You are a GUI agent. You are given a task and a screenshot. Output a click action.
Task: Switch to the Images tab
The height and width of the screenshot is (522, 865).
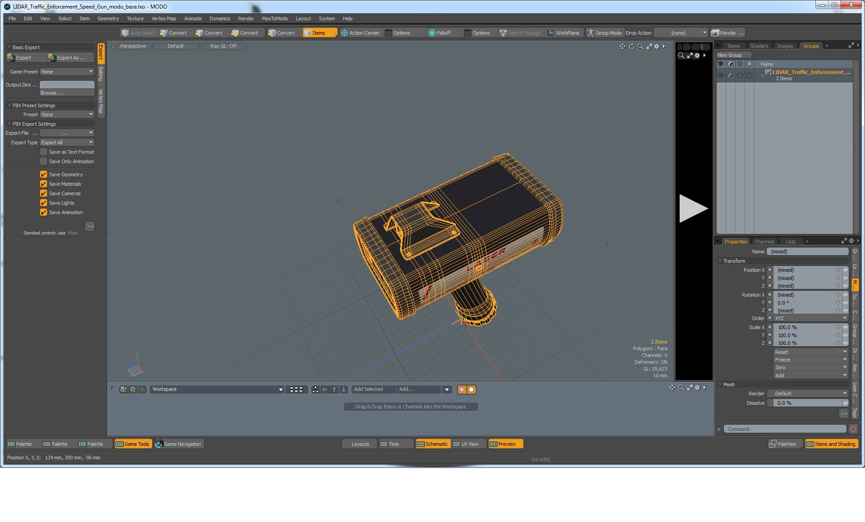pyautogui.click(x=785, y=46)
